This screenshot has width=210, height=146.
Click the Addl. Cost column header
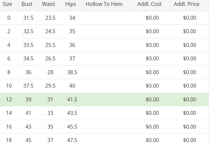152,4
